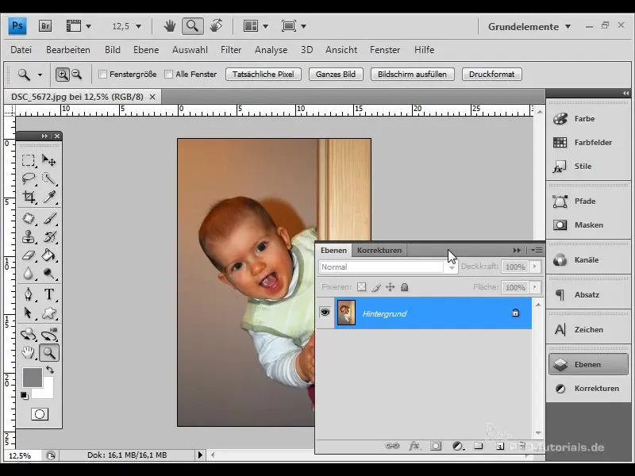Click the Druckformat button

pos(491,75)
